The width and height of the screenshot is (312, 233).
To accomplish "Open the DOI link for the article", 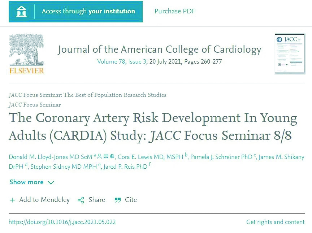I will [62, 222].
